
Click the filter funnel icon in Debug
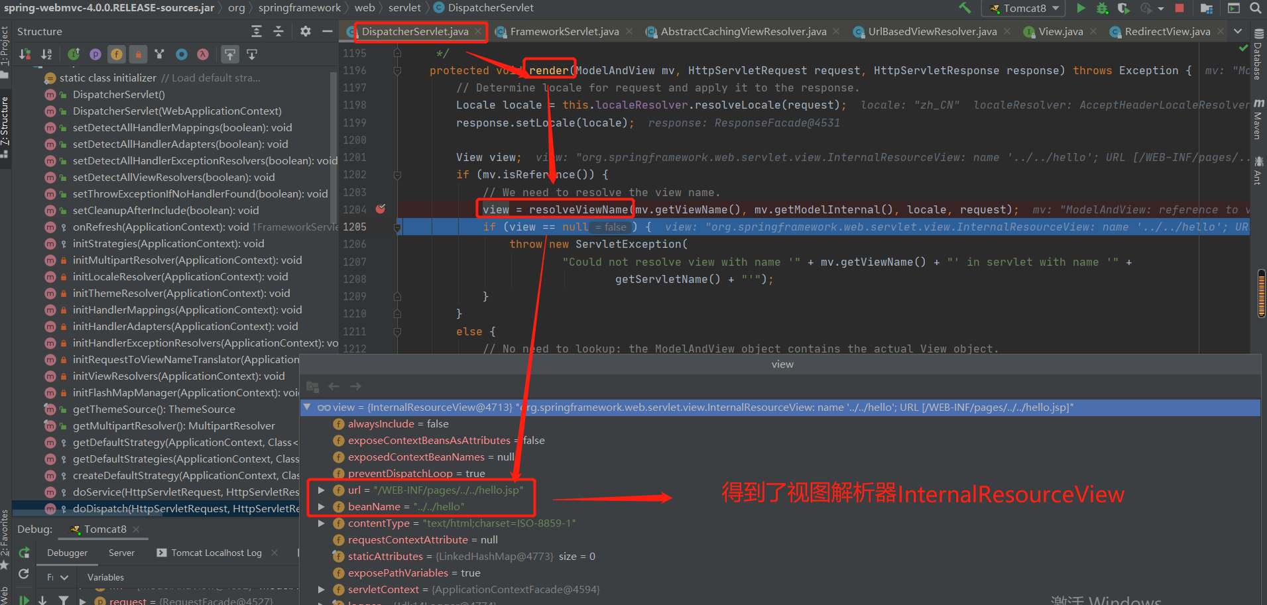click(64, 600)
